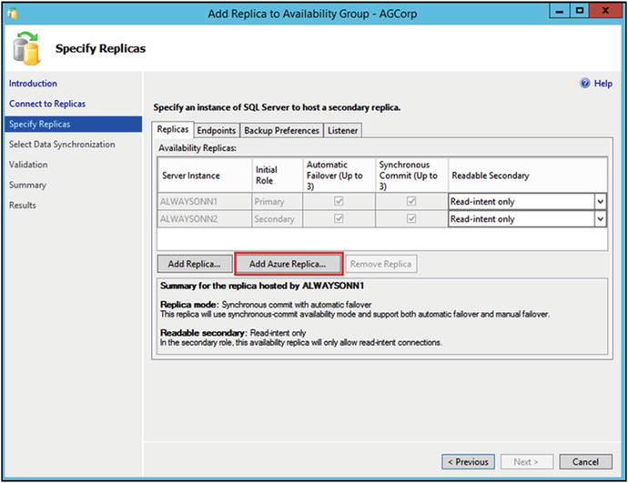Viewport: 628px width, 483px height.
Task: Click the Add Replica... button
Action: pyautogui.click(x=194, y=264)
